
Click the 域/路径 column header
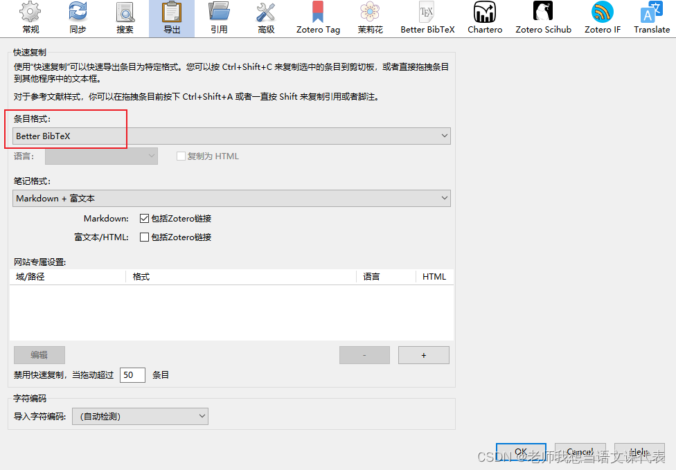pos(68,277)
